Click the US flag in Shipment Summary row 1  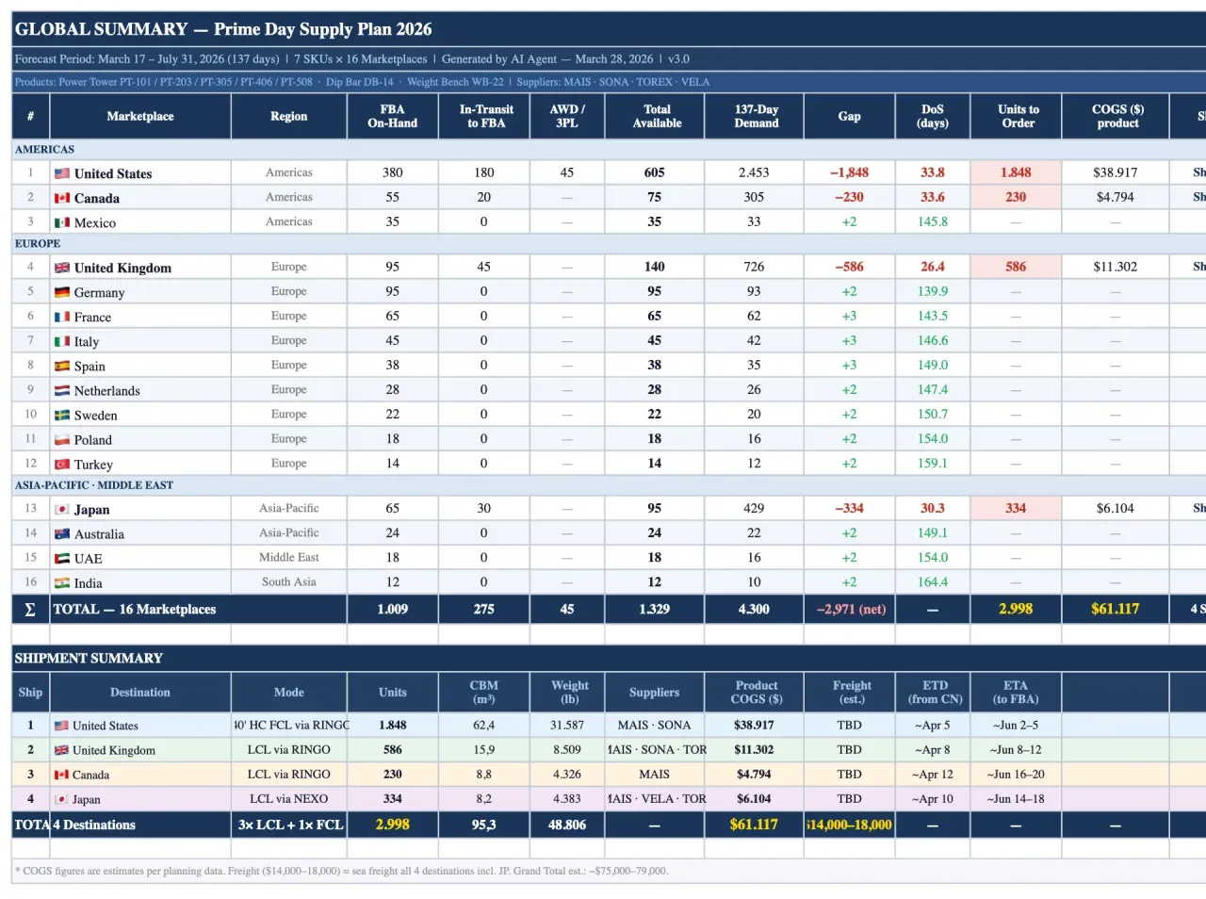(x=61, y=726)
